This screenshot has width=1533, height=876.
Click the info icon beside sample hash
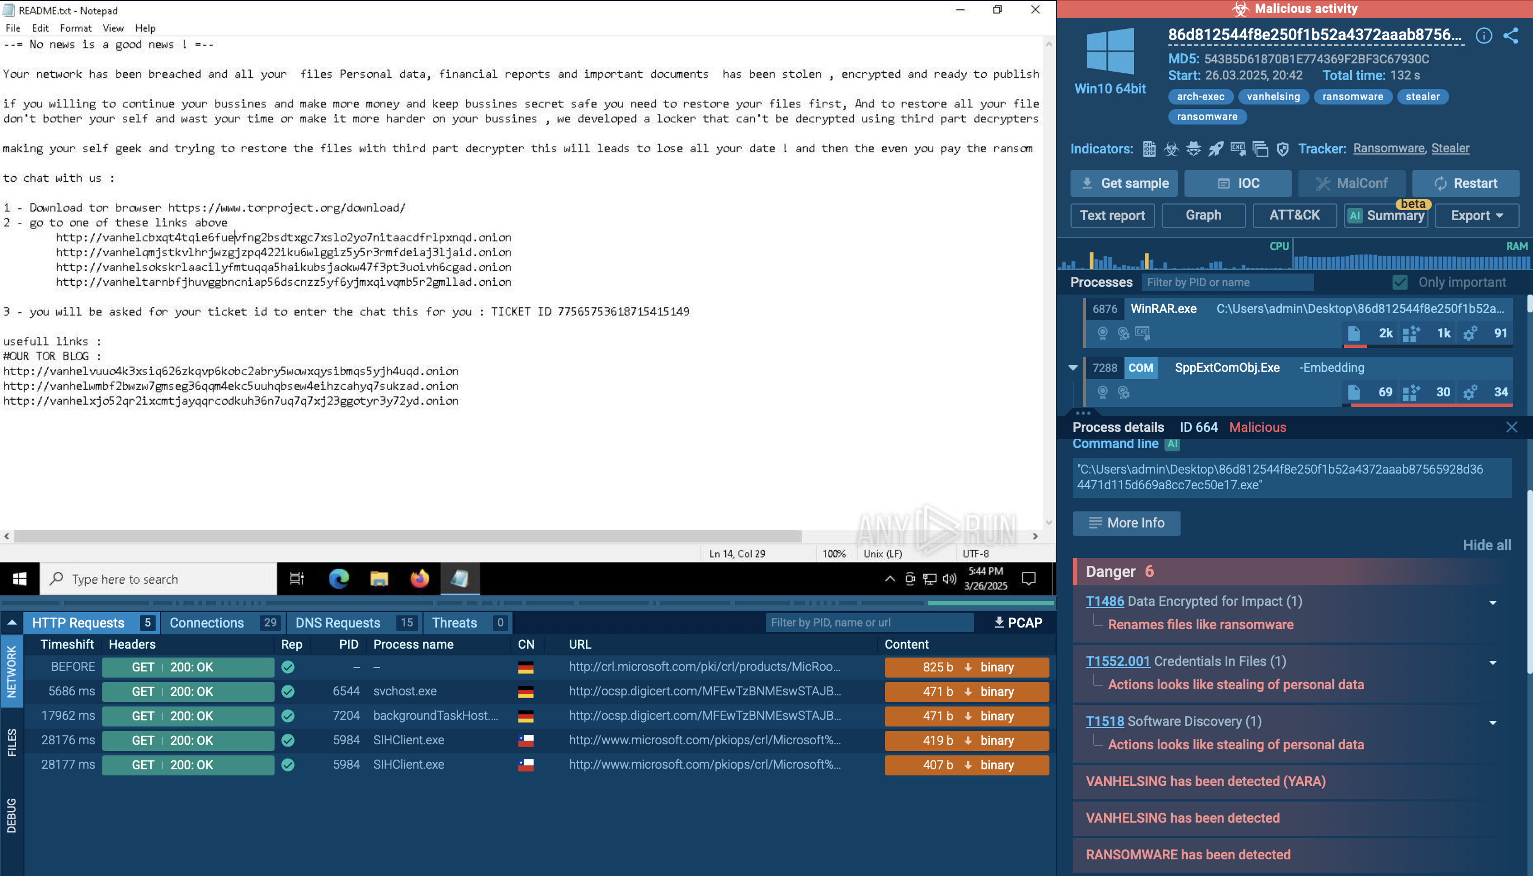tap(1483, 36)
